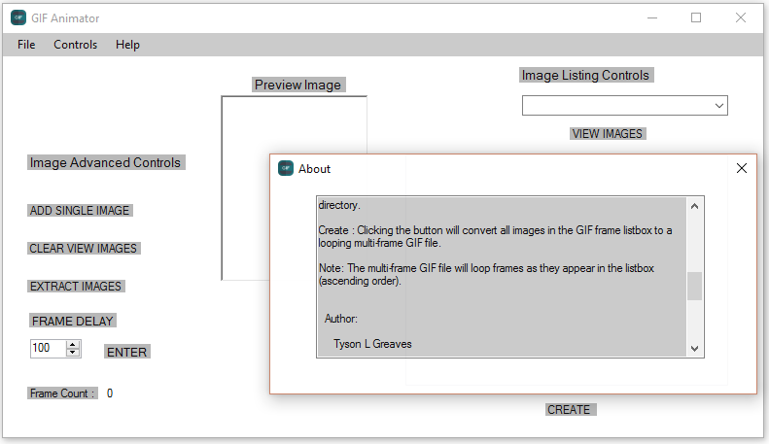Click the EXTRACT IMAGES button

76,287
